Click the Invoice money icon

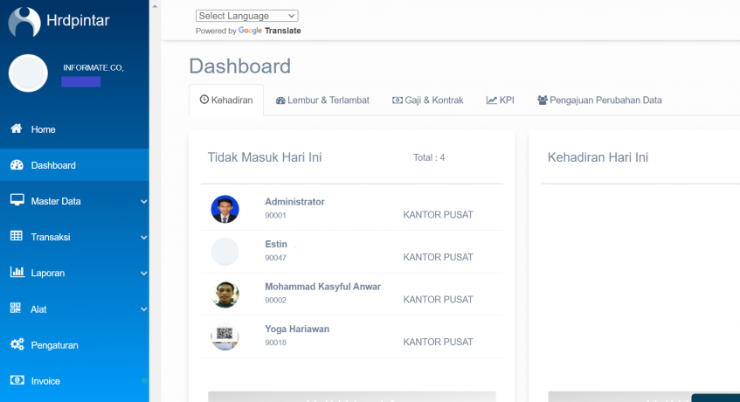(17, 381)
